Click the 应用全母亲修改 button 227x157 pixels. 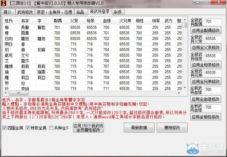tap(206, 65)
